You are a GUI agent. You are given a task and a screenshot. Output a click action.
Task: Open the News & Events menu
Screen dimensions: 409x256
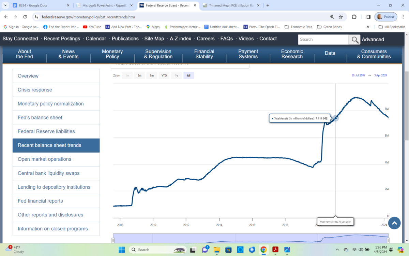coord(68,54)
